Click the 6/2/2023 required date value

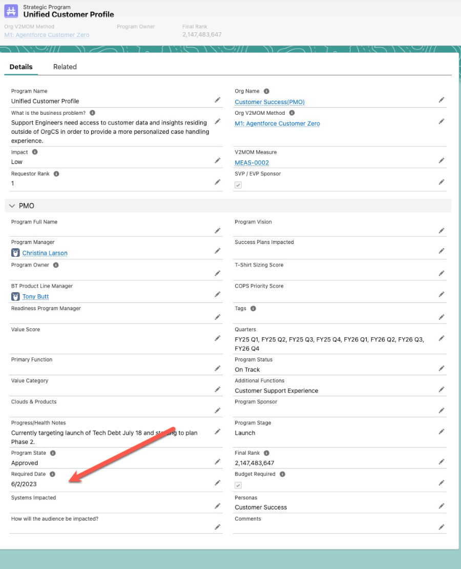24,484
